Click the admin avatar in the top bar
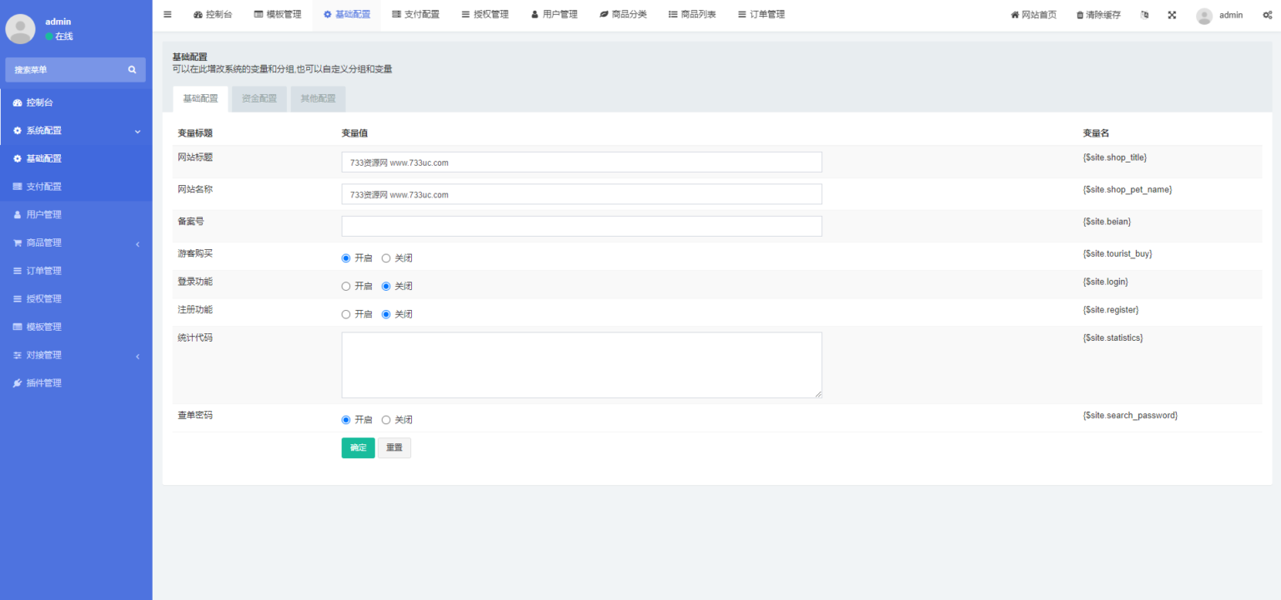The width and height of the screenshot is (1281, 600). pyautogui.click(x=1203, y=16)
